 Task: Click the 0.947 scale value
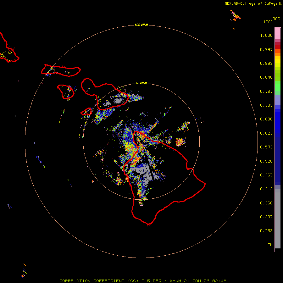click(266, 49)
